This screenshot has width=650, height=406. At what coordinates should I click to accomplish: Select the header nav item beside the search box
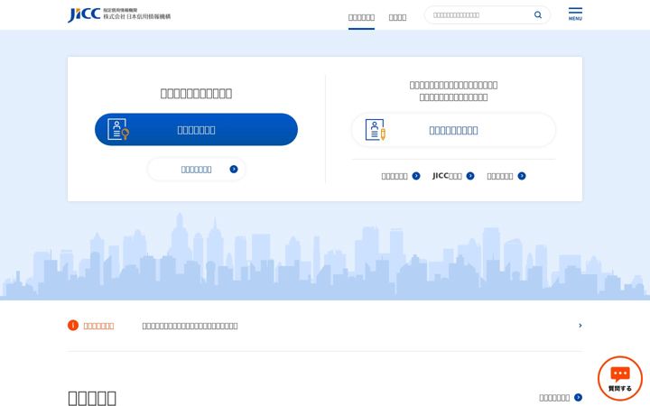[397, 17]
